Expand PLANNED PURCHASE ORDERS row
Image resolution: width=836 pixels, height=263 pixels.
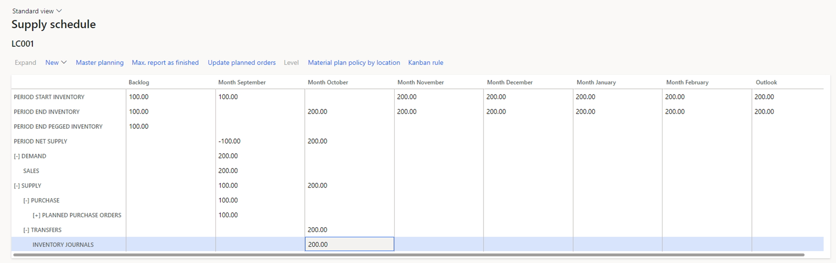click(36, 215)
